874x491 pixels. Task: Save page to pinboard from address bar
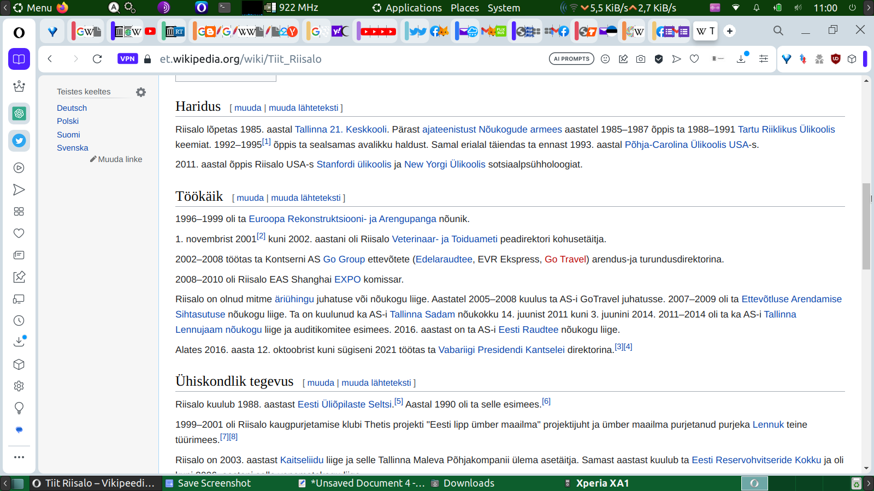pos(623,59)
